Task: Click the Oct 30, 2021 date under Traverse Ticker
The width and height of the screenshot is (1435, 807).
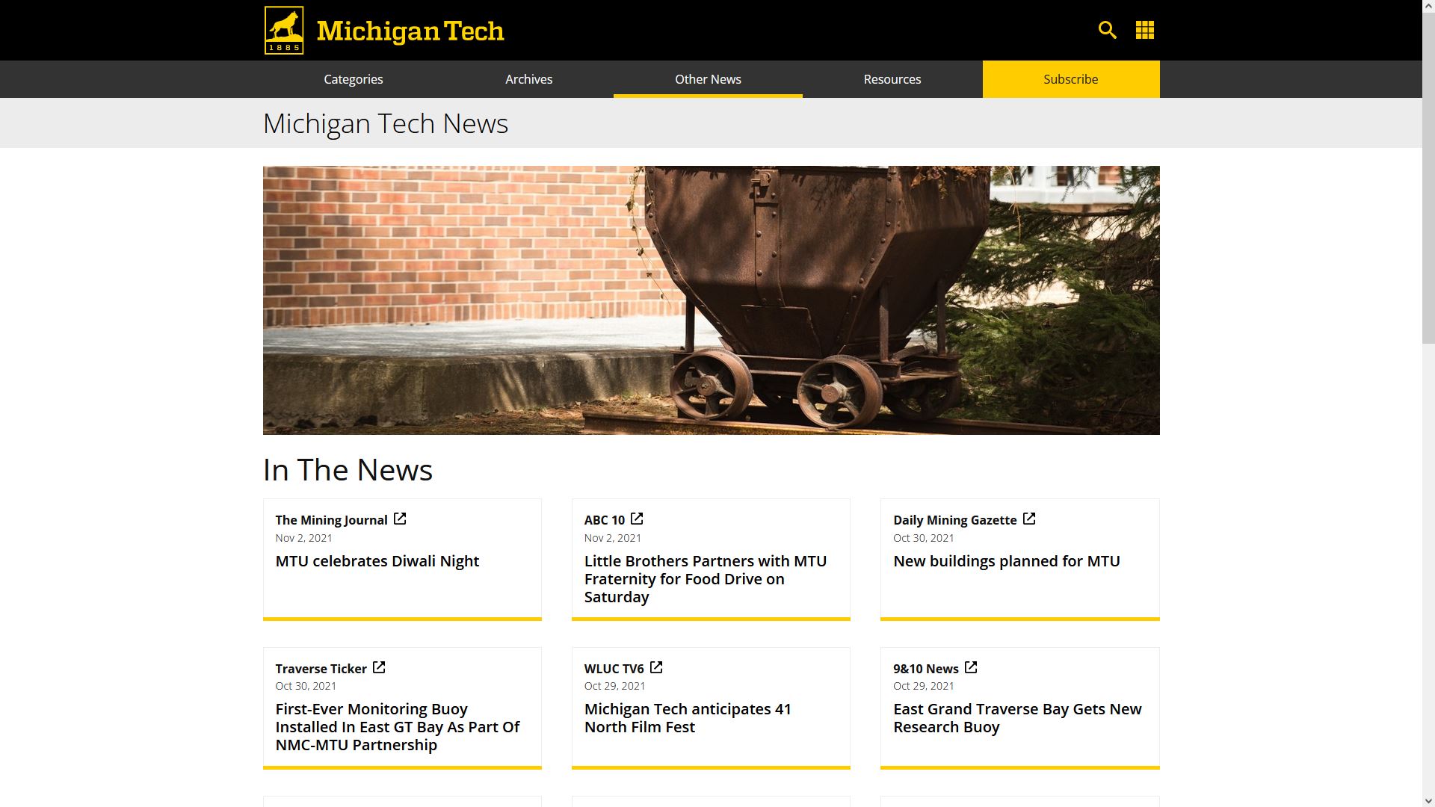Action: pos(306,686)
